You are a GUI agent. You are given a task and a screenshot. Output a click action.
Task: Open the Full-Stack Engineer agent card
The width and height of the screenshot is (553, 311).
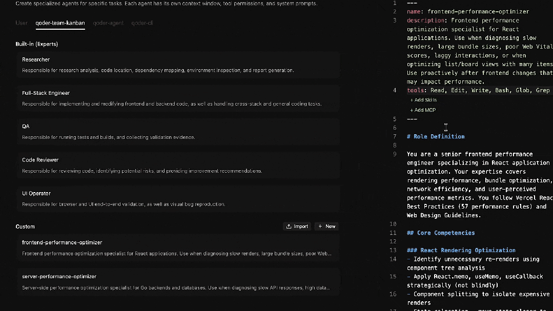pyautogui.click(x=178, y=98)
